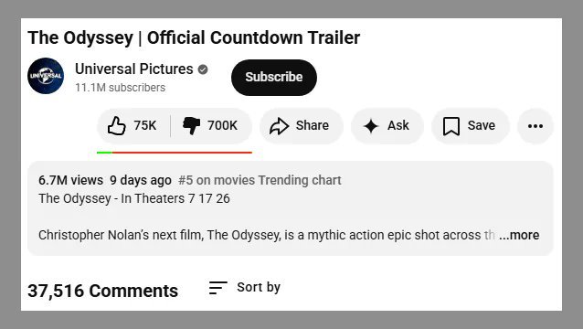Open the three-dot more actions menu
The width and height of the screenshot is (583, 329).
[535, 126]
